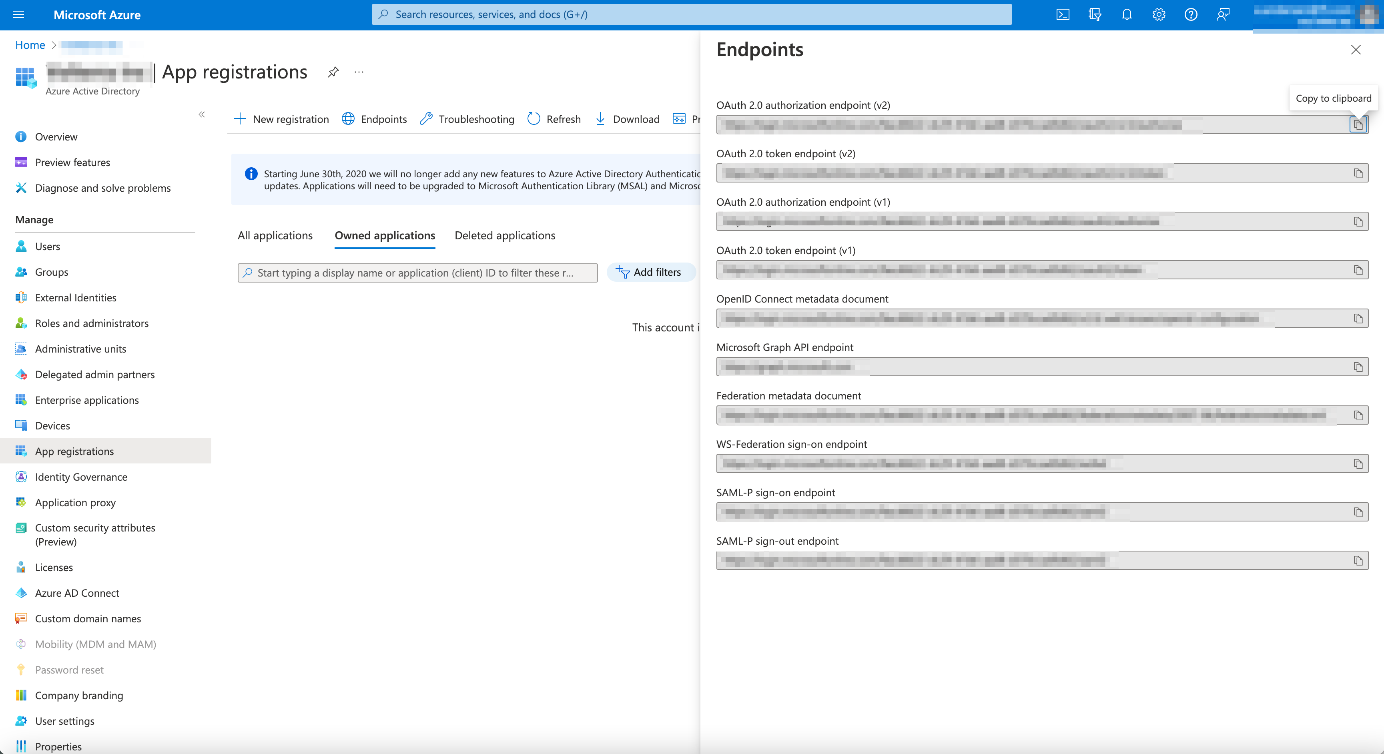Close the Endpoints panel
This screenshot has height=754, width=1384.
click(1356, 50)
